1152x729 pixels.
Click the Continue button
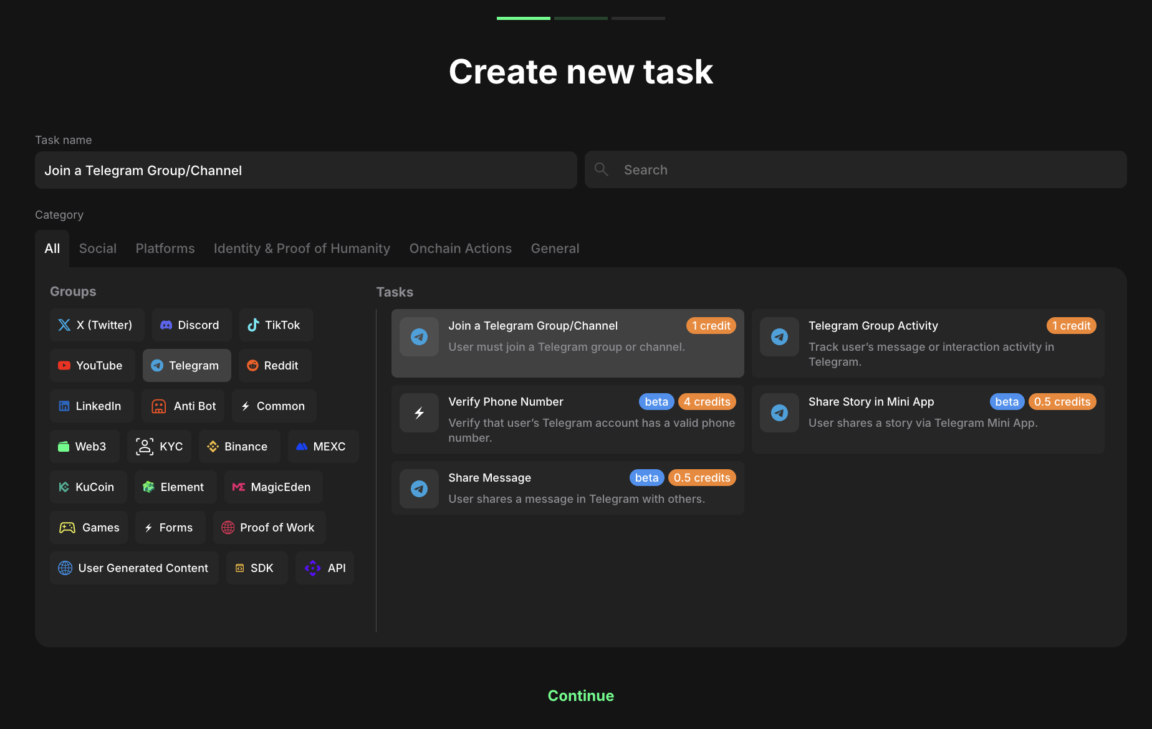[581, 696]
